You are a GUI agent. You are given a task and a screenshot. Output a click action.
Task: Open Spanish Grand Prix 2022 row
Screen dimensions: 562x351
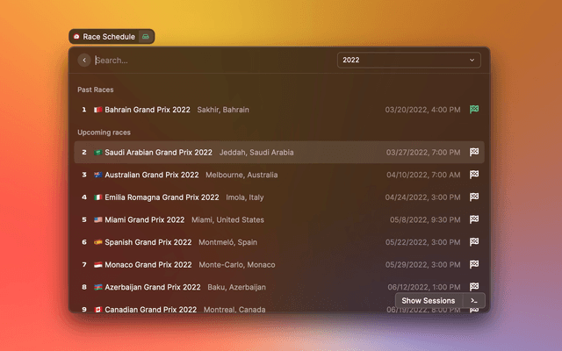(148, 242)
